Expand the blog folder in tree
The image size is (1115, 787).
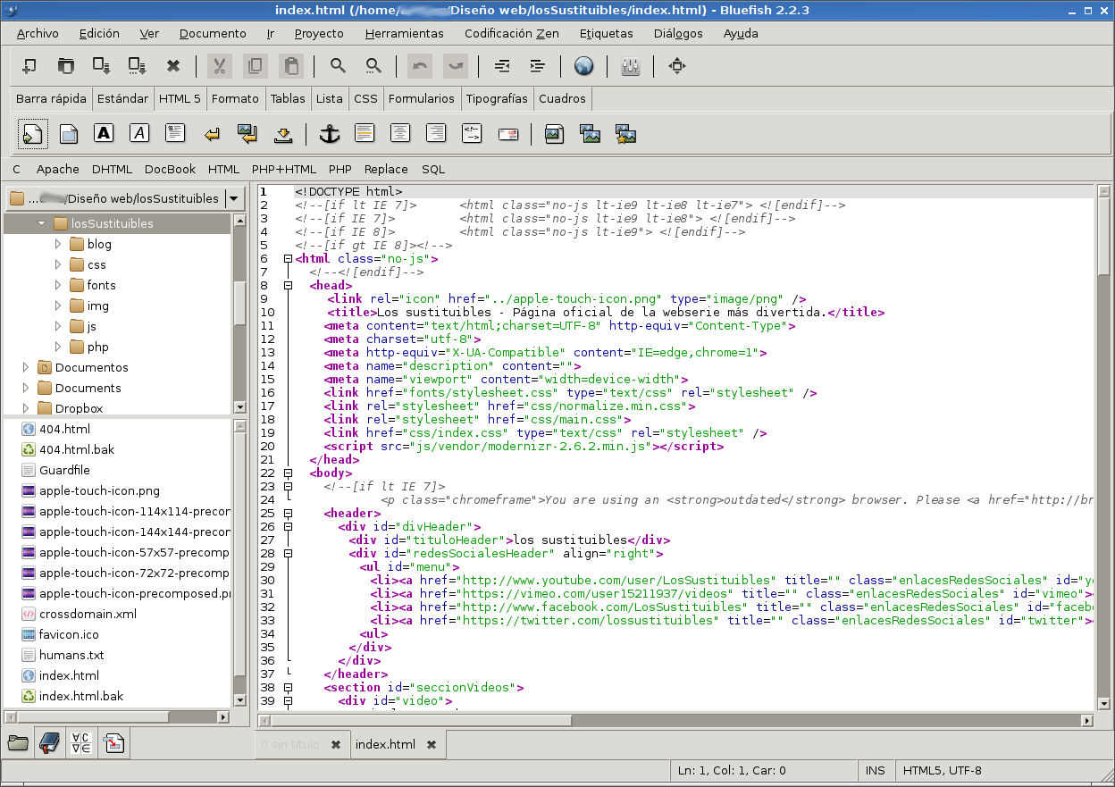[x=58, y=244]
